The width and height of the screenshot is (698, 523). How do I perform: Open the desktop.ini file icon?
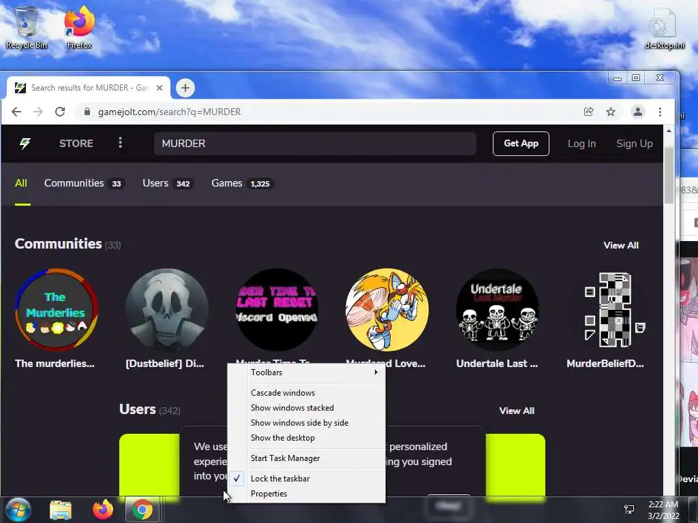point(664,29)
